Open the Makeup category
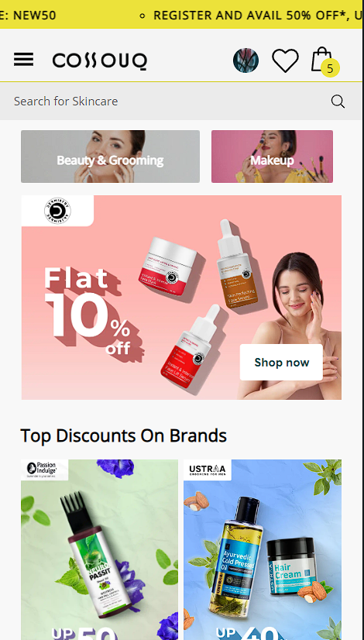Viewport: 364px width, 640px height. click(x=272, y=157)
